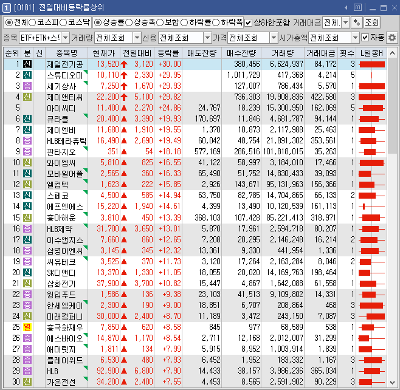Select the 보합 radio button

coord(160,22)
